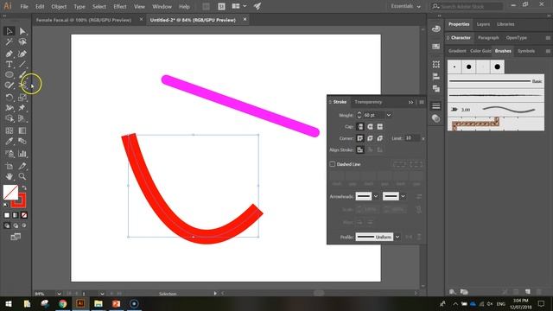Screen dimensions: 553x311
Task: Select the Curvature tool
Action: coord(22,54)
